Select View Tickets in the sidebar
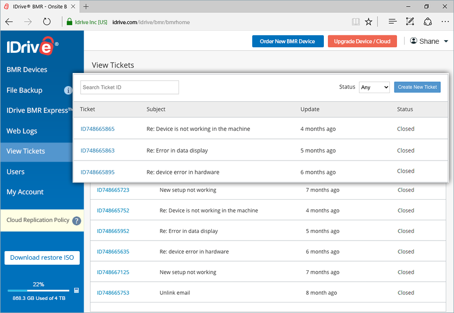Screen dimensions: 454x313 point(25,150)
